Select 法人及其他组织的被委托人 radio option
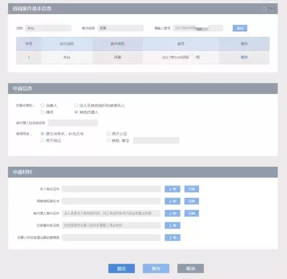The height and width of the screenshot is (279, 287). tap(76, 105)
